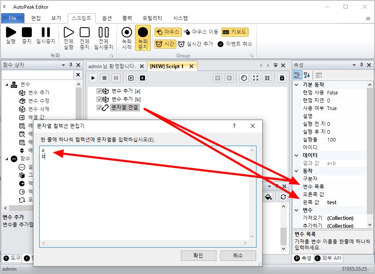Open 녹화 group dialog launcher
The width and height of the screenshot is (375, 274).
pyautogui.click(x=112, y=55)
